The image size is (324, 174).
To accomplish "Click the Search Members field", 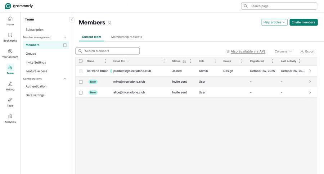I will [107, 51].
